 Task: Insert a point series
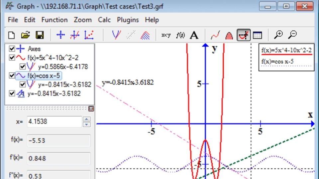(x=89, y=35)
